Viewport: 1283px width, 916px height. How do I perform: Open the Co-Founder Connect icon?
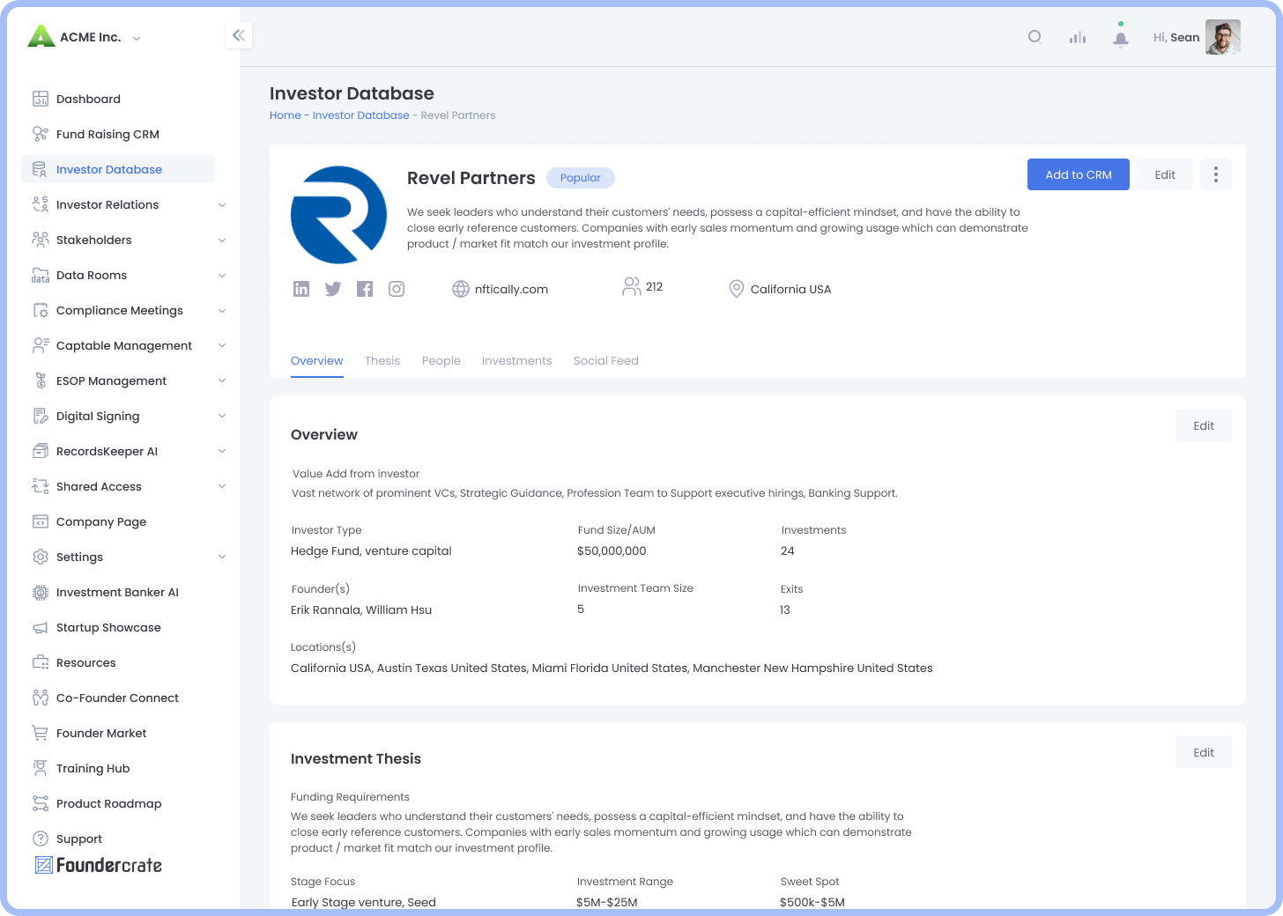coord(41,698)
